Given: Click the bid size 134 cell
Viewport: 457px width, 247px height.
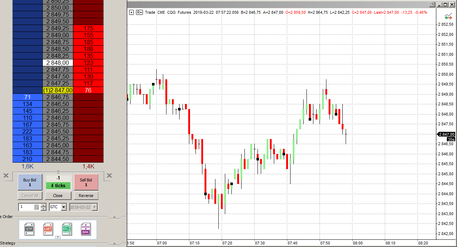Looking at the screenshot, I should tap(28, 104).
